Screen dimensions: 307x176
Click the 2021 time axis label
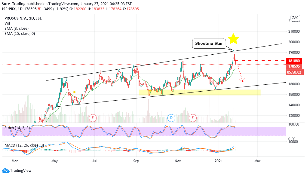219,161
